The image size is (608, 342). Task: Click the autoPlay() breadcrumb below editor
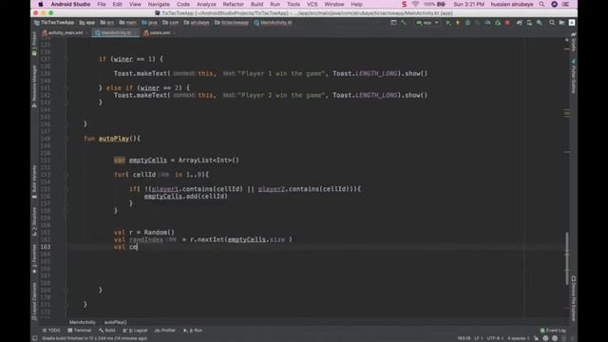[116, 322]
